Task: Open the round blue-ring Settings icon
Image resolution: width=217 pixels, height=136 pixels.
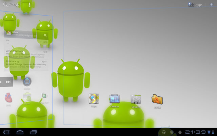Action: (x=27, y=82)
